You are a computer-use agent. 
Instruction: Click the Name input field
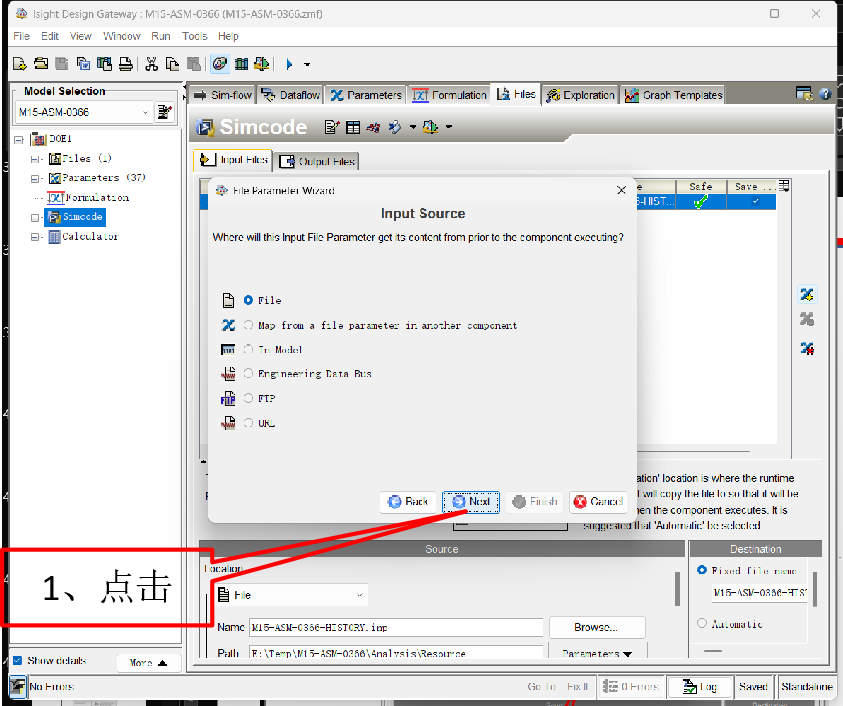pos(396,628)
